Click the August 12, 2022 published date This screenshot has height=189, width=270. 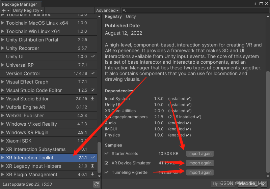click(x=124, y=33)
